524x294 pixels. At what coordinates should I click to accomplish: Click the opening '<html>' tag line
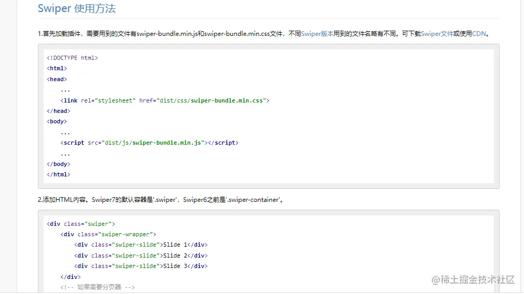(57, 68)
